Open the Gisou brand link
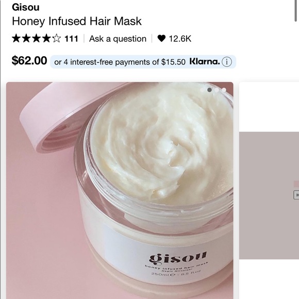This screenshot has width=299, height=299. (26, 7)
